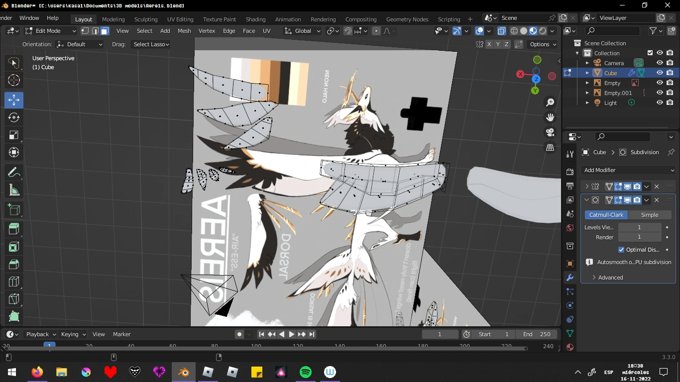Disable render visibility for the Camera object
680x382 pixels.
[x=670, y=63]
